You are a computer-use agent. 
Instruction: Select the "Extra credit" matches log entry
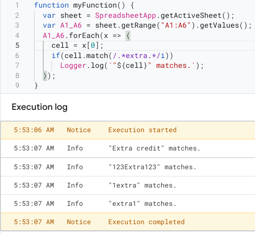(x=128, y=148)
